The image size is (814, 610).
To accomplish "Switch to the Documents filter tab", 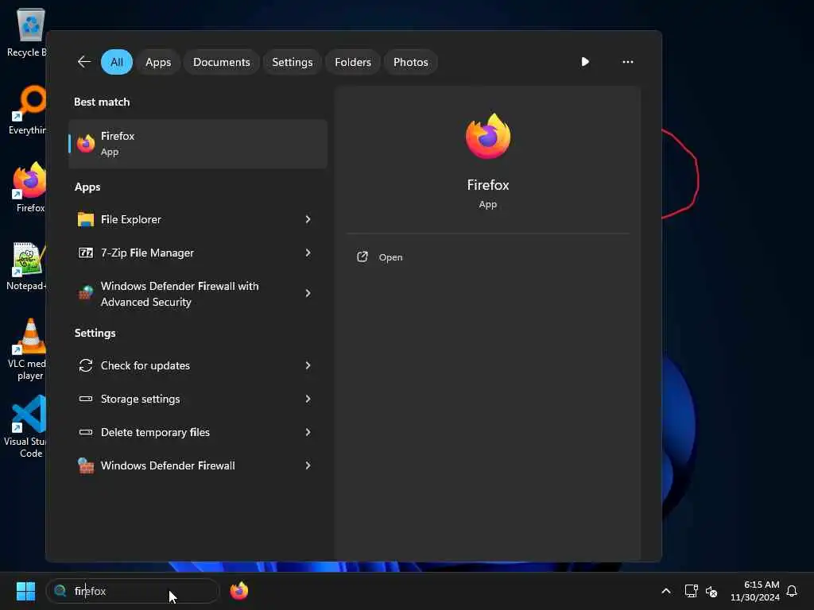I will click(x=222, y=62).
